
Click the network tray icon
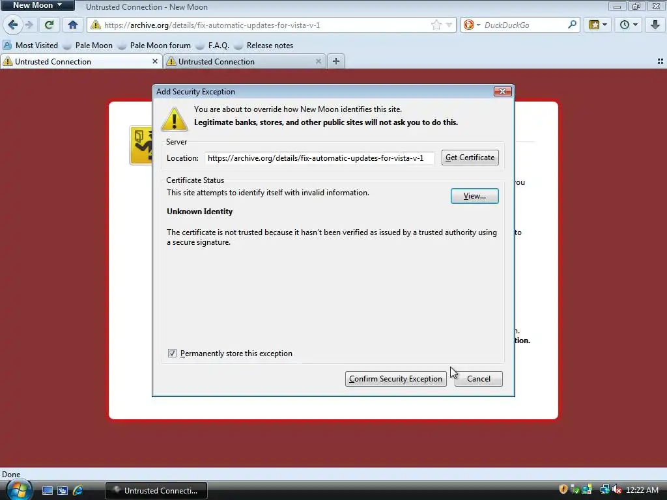(x=604, y=490)
